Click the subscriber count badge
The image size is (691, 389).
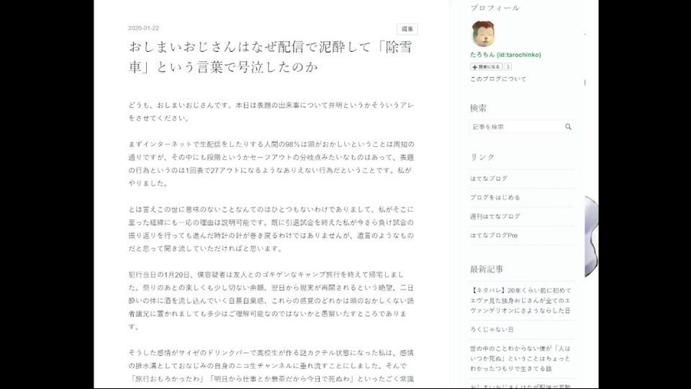click(507, 67)
